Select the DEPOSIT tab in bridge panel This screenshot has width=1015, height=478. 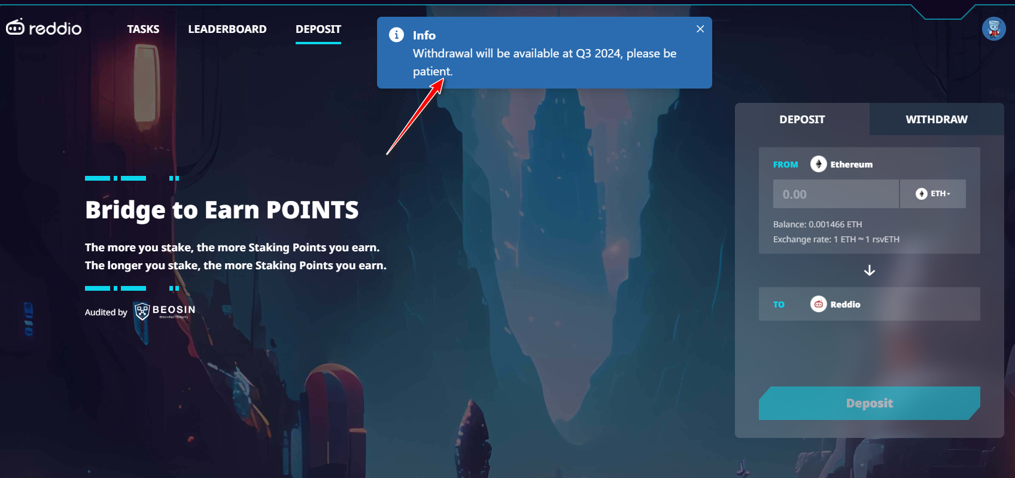tap(802, 119)
